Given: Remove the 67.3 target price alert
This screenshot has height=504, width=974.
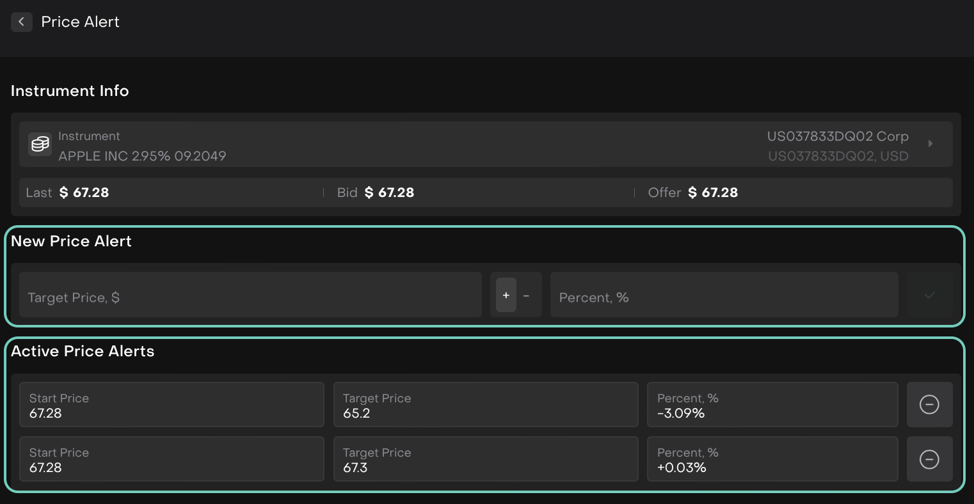Looking at the screenshot, I should coord(929,459).
